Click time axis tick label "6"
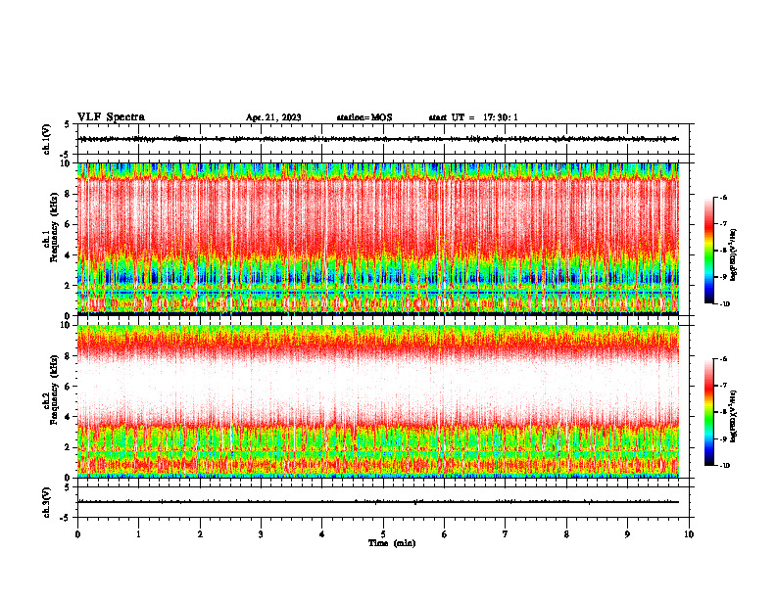The image size is (776, 599). (445, 534)
